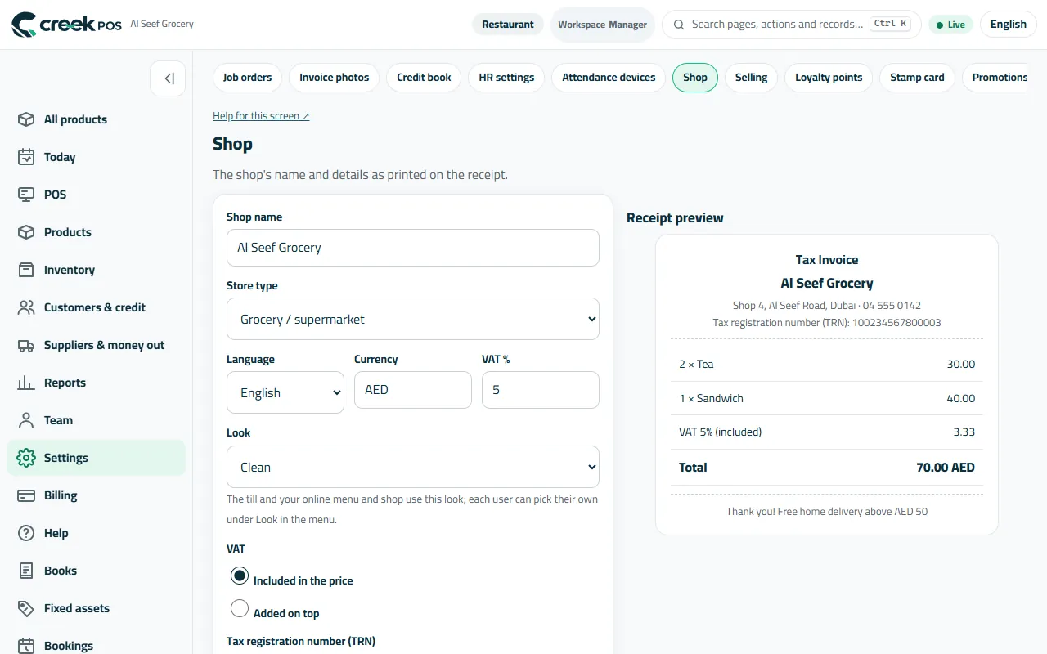Image resolution: width=1047 pixels, height=654 pixels.
Task: Open Inventory in the sidebar
Action: 97,270
